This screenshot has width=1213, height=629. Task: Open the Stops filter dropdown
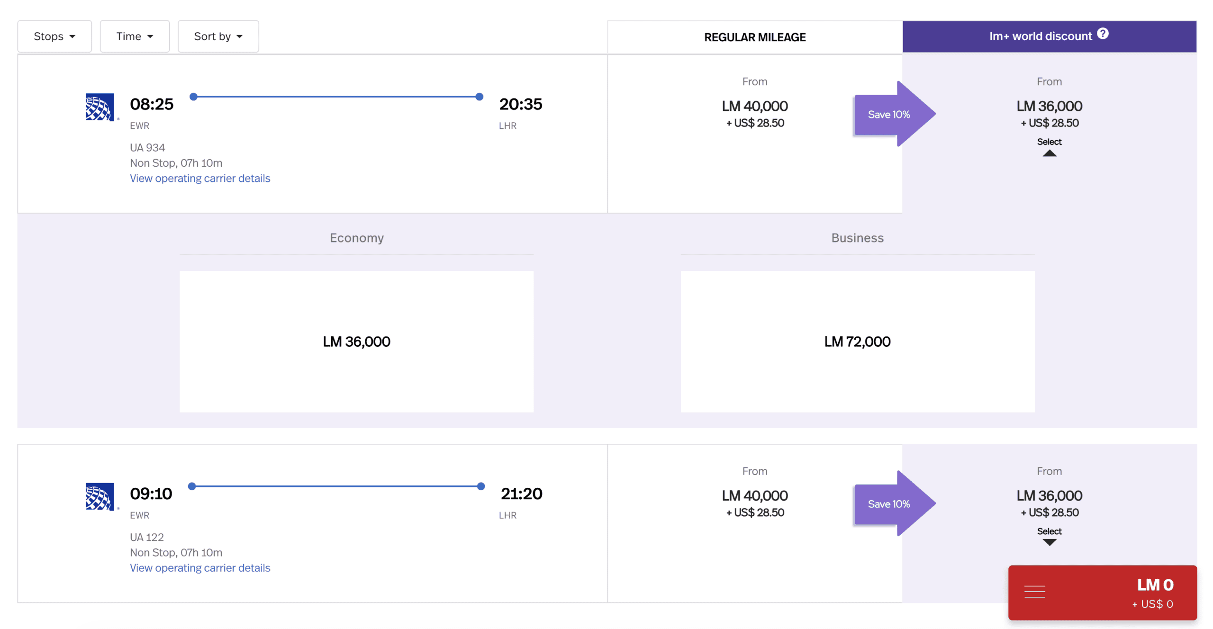coord(54,36)
